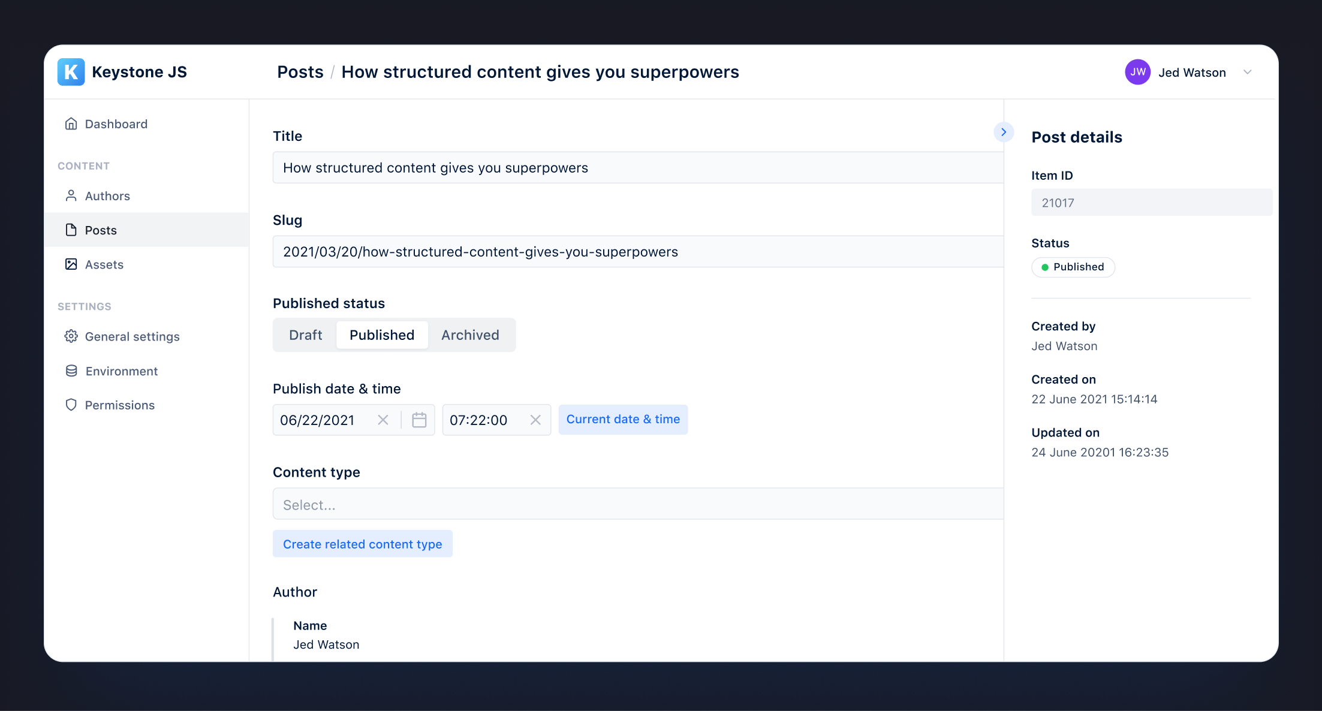This screenshot has width=1322, height=711.
Task: Collapse the form panel with the chevron
Action: pos(1004,132)
